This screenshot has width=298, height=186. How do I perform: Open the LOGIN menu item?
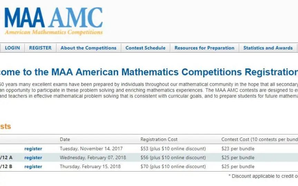pos(12,48)
